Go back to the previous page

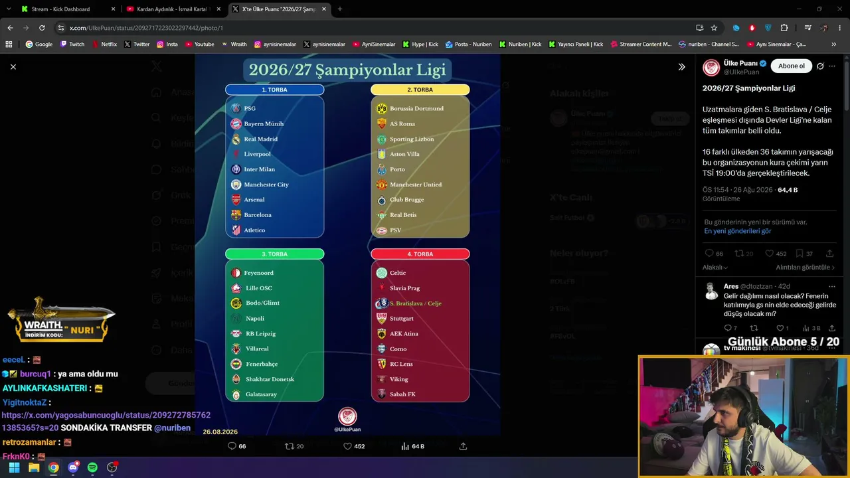click(10, 28)
